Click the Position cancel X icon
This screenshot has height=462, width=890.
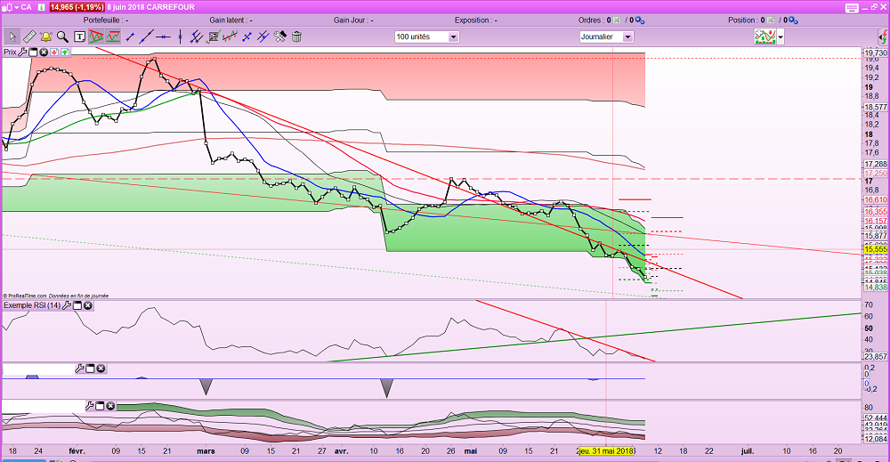(x=770, y=20)
